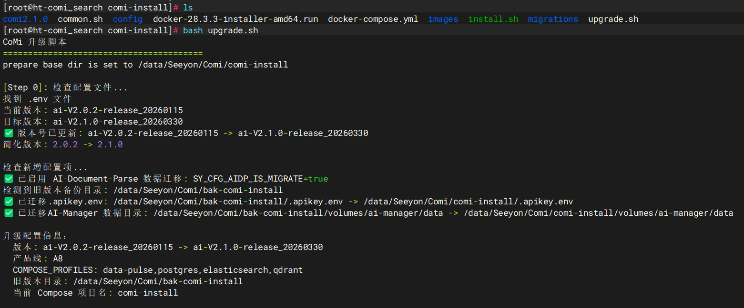The height and width of the screenshot is (308, 744).
Task: Click the green separator line under CoMi 升级脚本
Action: pos(103,53)
